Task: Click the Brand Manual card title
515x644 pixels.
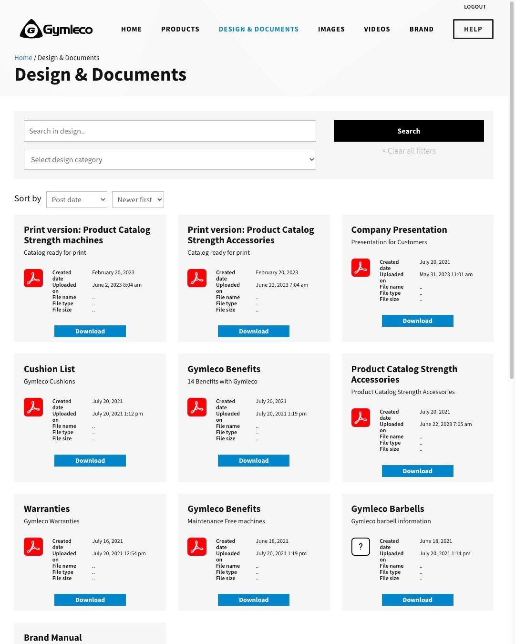Action: (53, 637)
